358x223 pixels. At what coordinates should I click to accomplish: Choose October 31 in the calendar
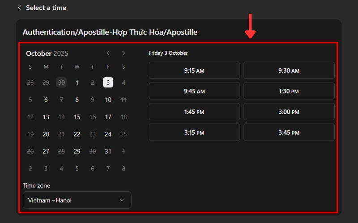click(108, 151)
